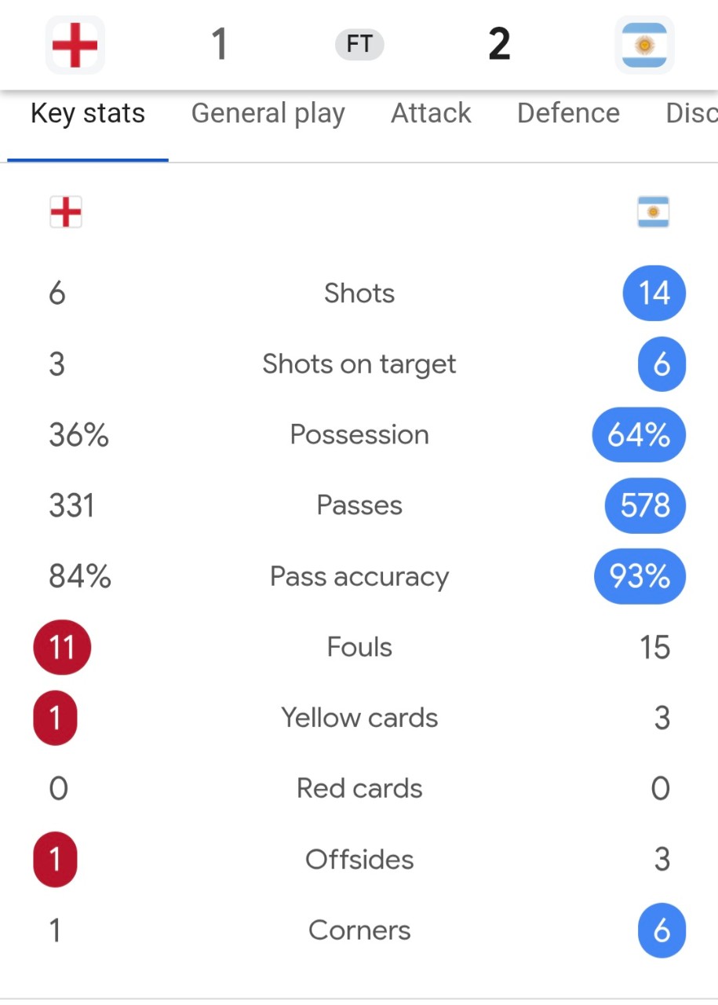Click the small Argentina flag above stats column
Image resolution: width=718 pixels, height=1005 pixels.
click(653, 212)
